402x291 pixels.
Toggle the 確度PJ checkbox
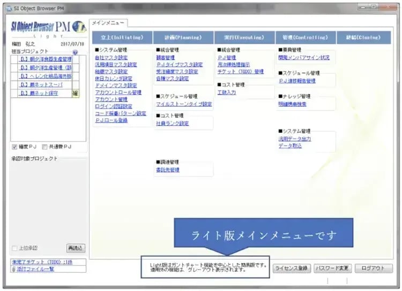15,147
